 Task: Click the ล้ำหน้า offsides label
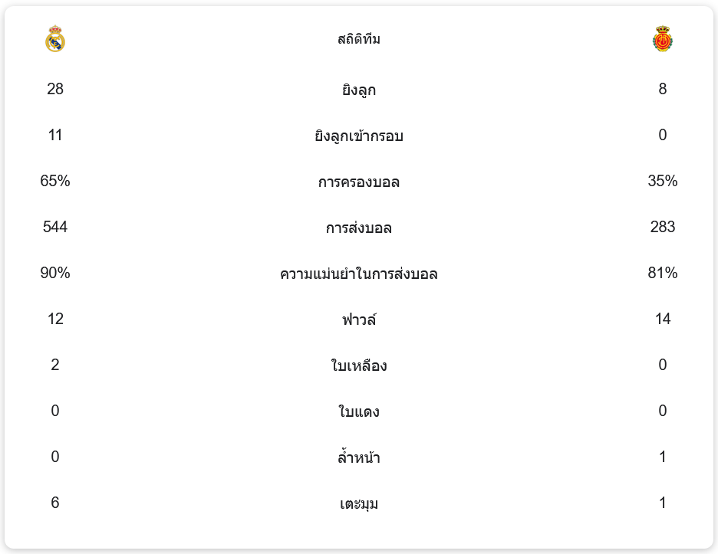pos(359,457)
